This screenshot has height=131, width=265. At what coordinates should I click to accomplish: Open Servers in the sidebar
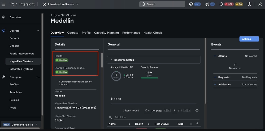14,38
